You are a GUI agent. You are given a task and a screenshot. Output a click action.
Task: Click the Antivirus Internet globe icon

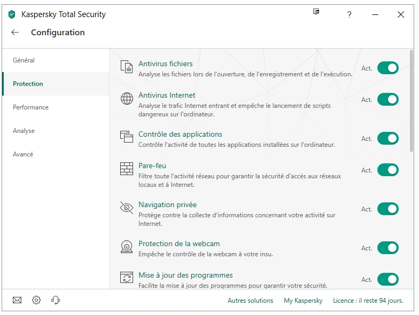127,99
